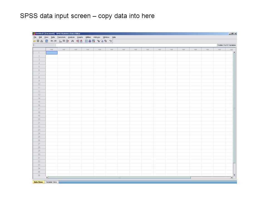Image resolution: width=267 pixels, height=200 pixels.
Task: Select row header 8
Action: click(39, 77)
